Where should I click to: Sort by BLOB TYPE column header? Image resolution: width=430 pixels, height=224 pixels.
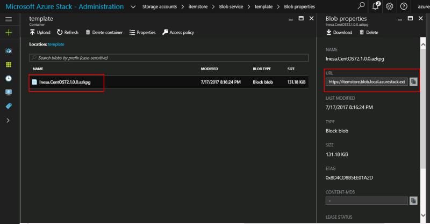262,69
